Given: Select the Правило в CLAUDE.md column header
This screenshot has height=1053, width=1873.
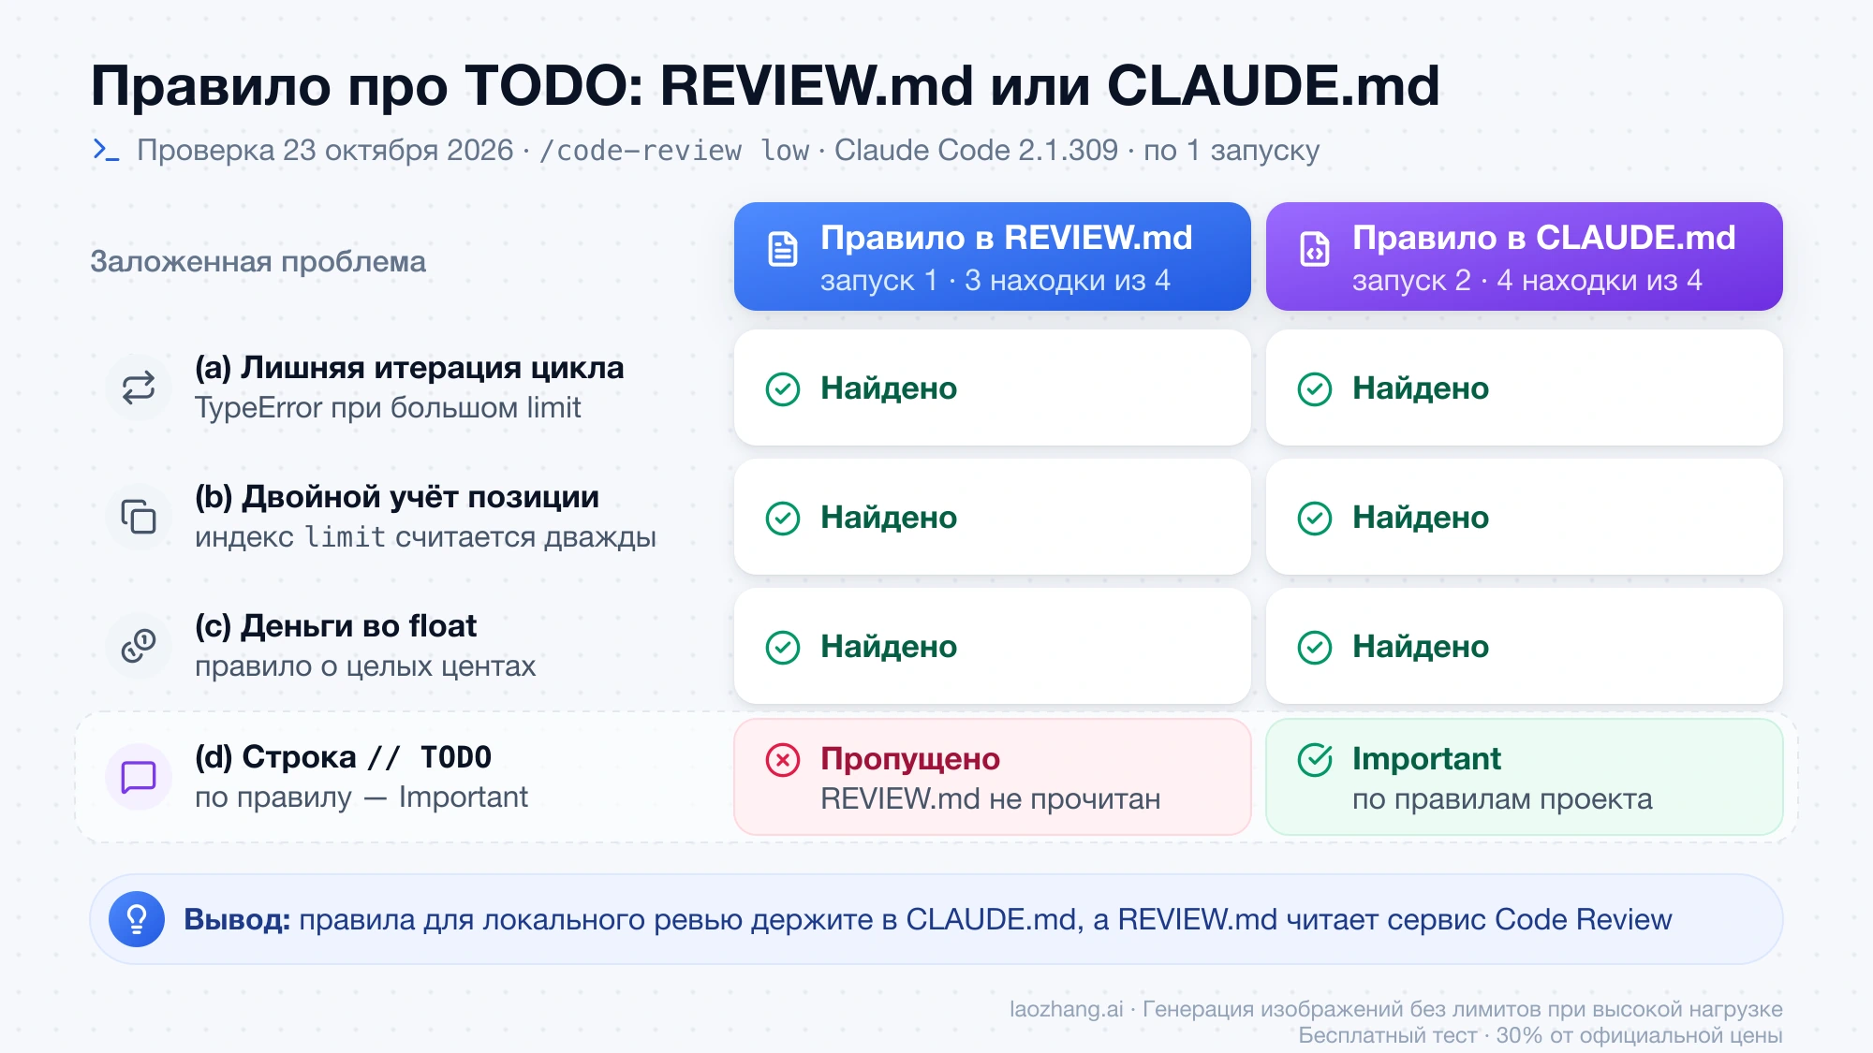Looking at the screenshot, I should (x=1525, y=256).
